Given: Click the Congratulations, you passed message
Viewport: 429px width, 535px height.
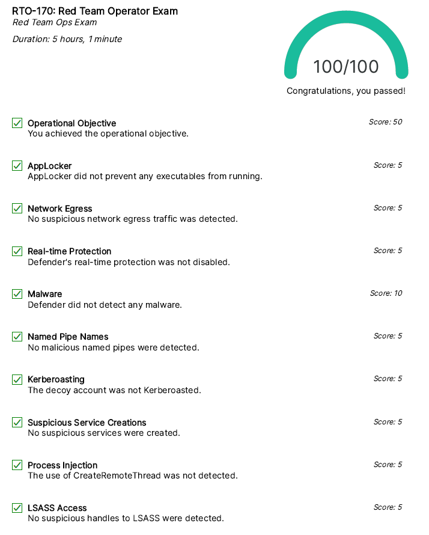Looking at the screenshot, I should (x=346, y=91).
